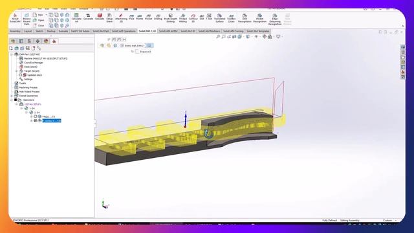Image resolution: width=414 pixels, height=233 pixels.
Task: Select the ToolBox Cycles tool
Action: (x=232, y=18)
